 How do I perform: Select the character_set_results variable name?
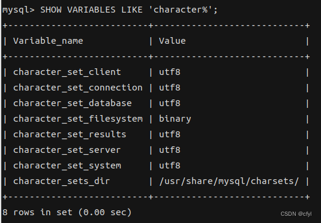click(x=70, y=134)
